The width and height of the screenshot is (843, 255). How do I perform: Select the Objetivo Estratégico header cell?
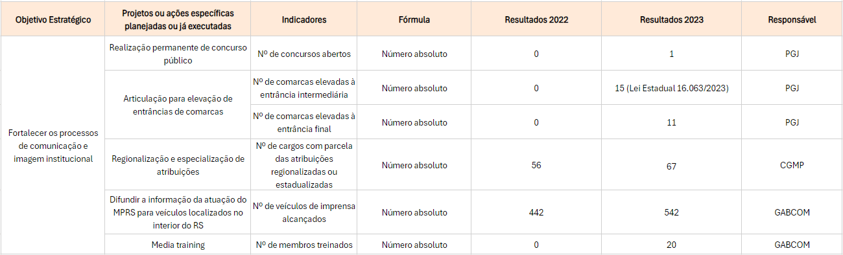pos(53,19)
